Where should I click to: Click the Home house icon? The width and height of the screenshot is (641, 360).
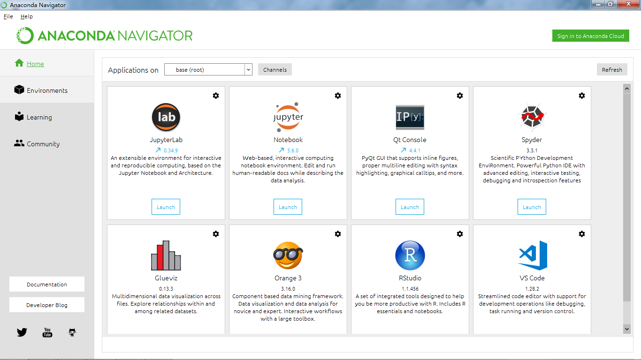pyautogui.click(x=19, y=63)
